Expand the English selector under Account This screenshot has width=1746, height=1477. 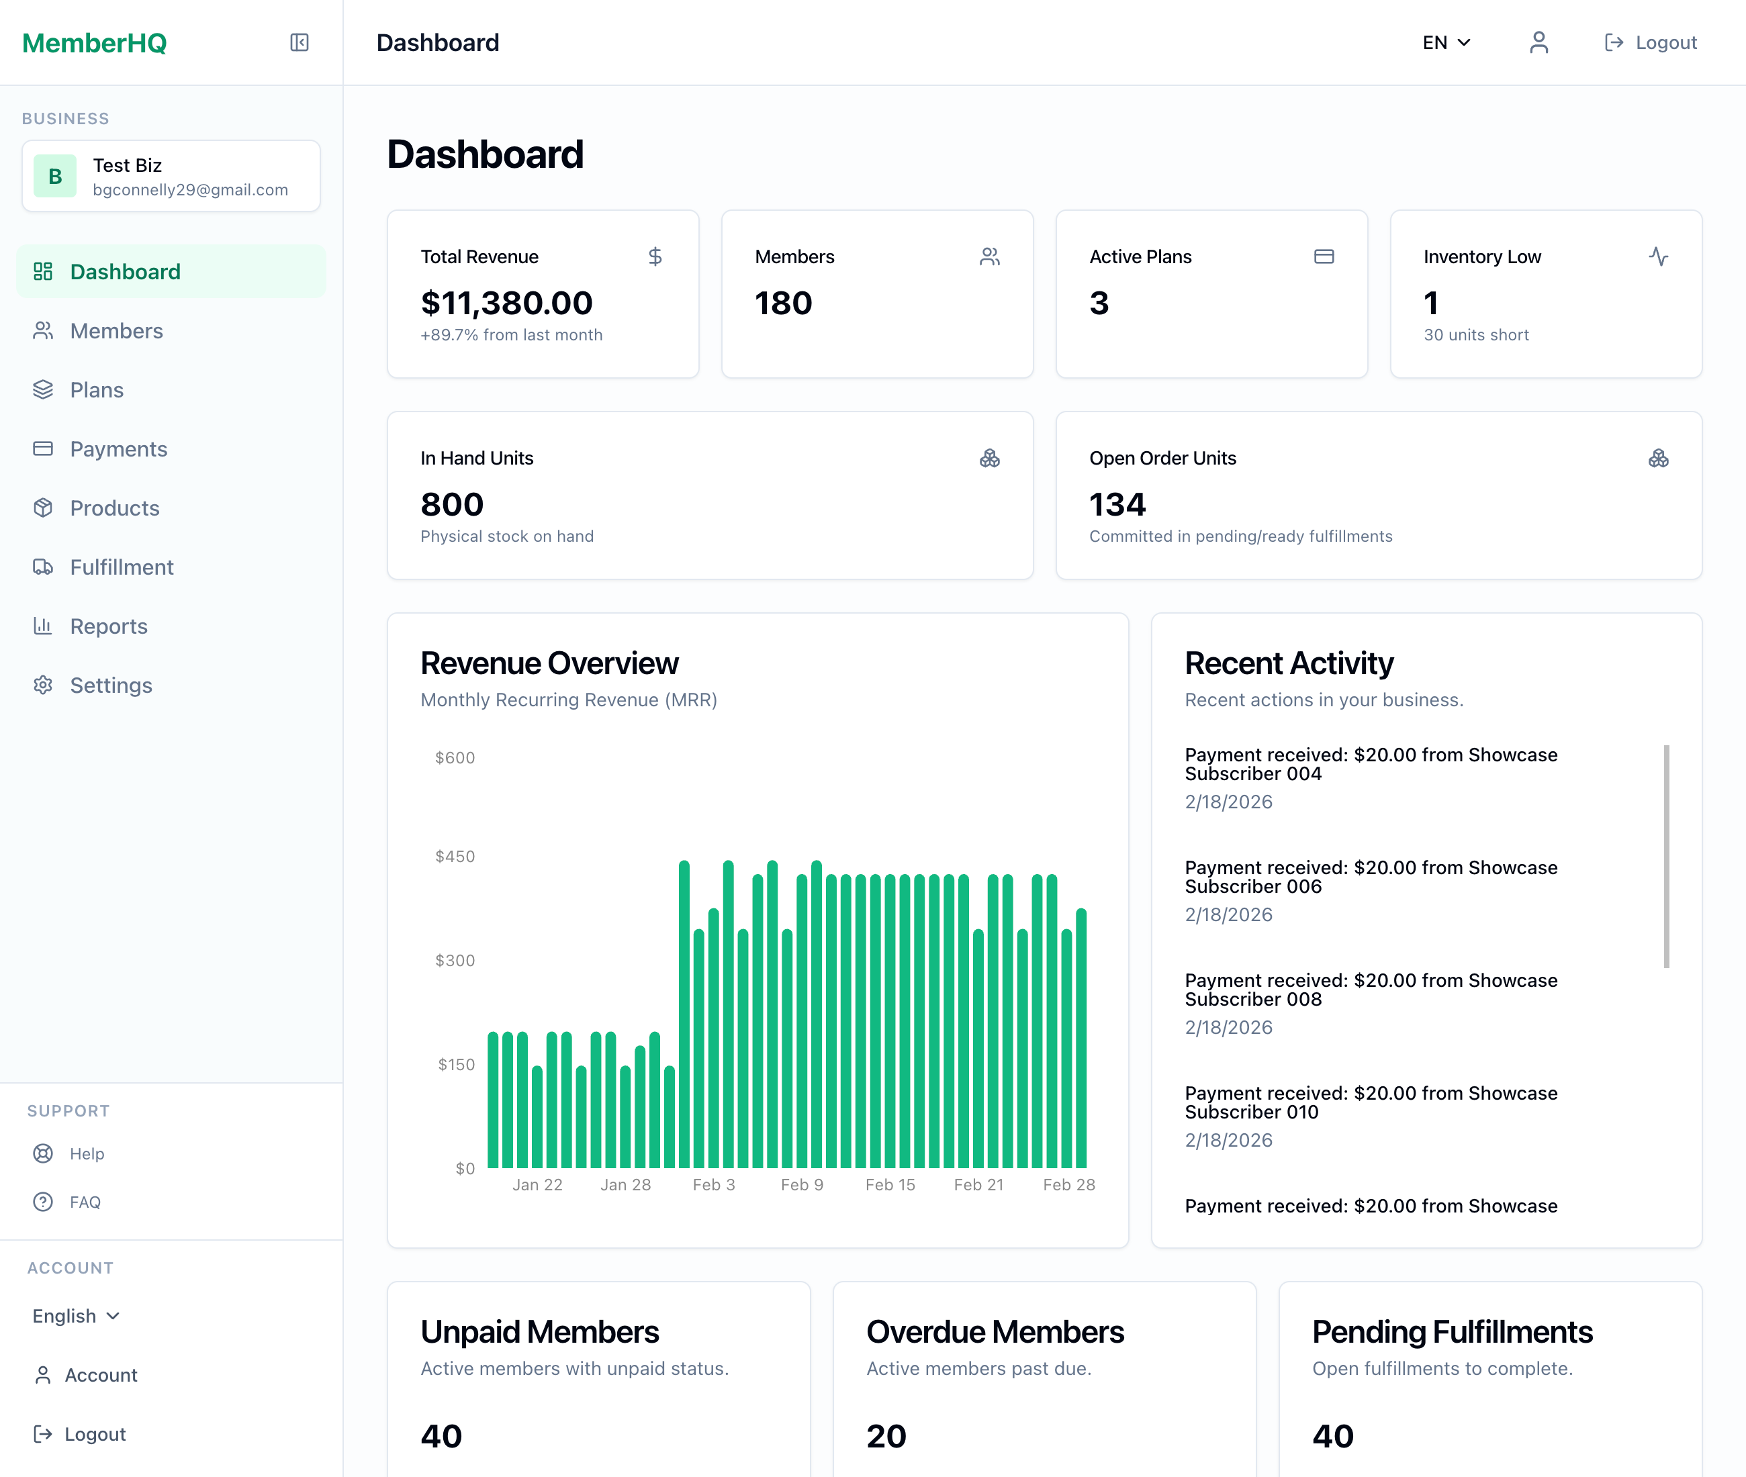pyautogui.click(x=76, y=1315)
